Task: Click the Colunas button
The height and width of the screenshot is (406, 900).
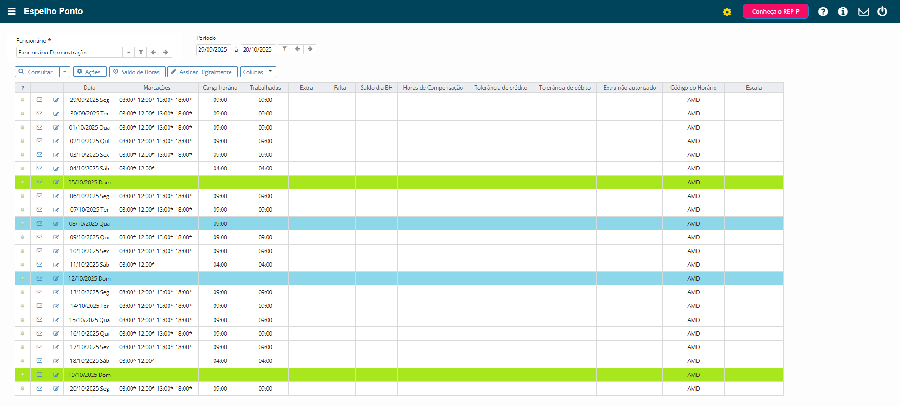Action: [253, 72]
